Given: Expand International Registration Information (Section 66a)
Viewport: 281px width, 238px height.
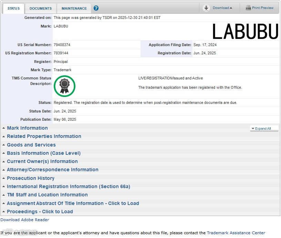Looking at the screenshot, I should [69, 186].
